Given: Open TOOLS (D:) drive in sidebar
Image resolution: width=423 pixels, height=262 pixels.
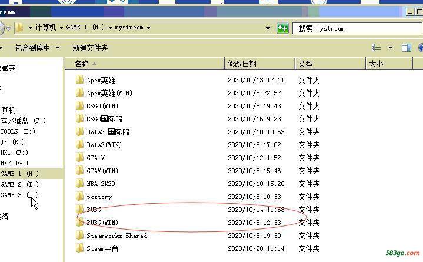Looking at the screenshot, I should 18,131.
